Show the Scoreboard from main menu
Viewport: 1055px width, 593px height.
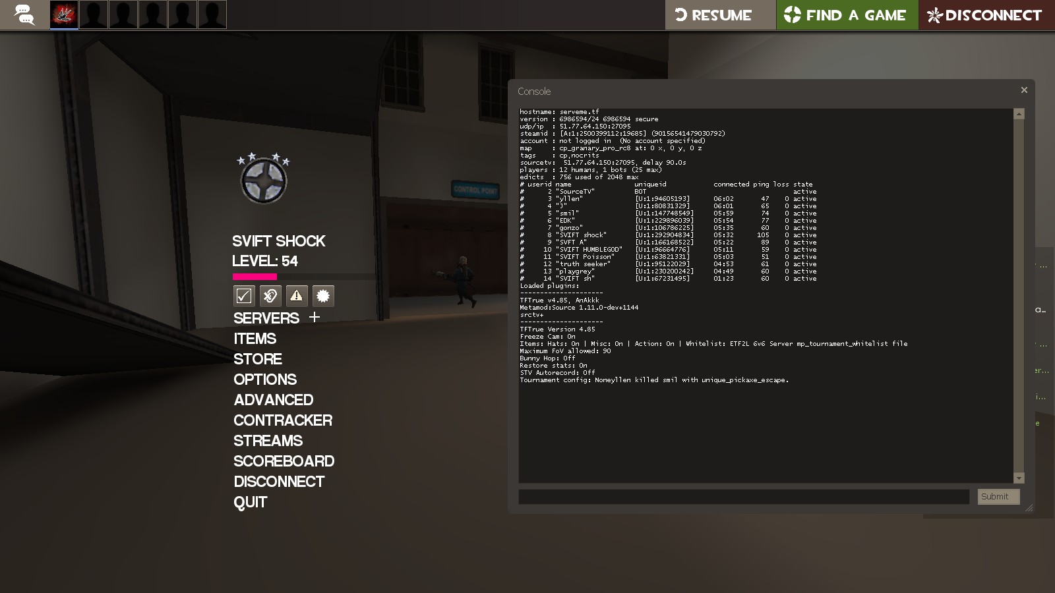(x=284, y=461)
